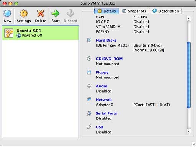Click the Powered Off status icon
The image size is (196, 147).
coord(19,36)
